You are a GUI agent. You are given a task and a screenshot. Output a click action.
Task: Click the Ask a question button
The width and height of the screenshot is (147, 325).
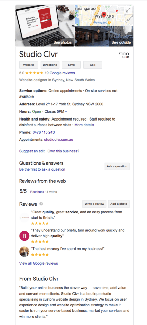(117, 166)
